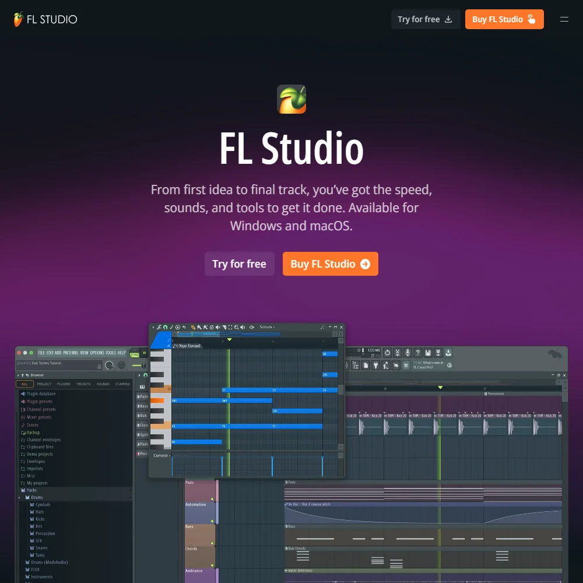
Task: Open My projects folder
Action: pyautogui.click(x=34, y=483)
